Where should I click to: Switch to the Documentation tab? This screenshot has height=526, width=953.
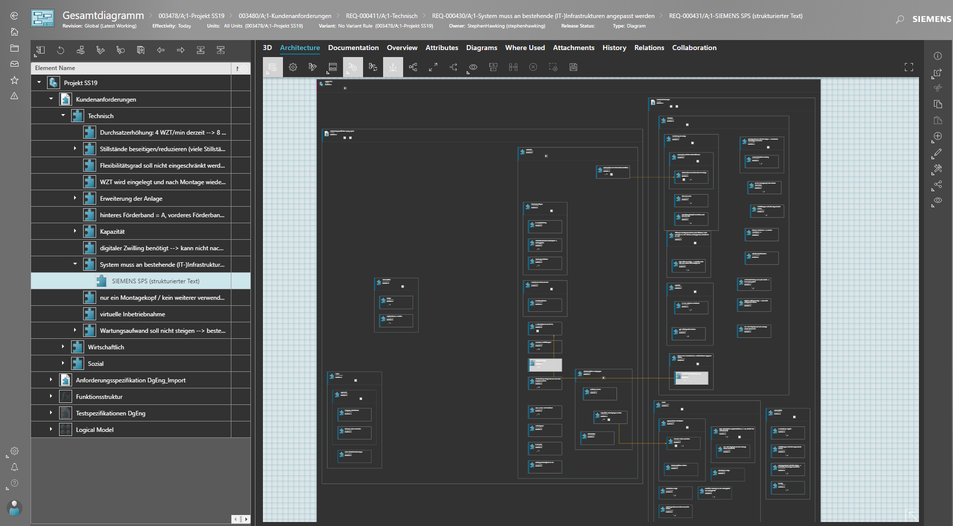pos(353,48)
